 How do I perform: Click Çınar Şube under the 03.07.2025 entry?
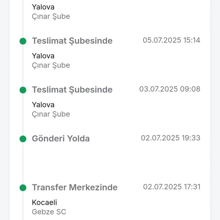(51, 114)
